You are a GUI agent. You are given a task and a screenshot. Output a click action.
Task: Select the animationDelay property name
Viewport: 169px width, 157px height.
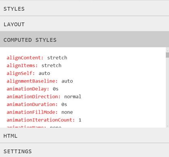28,89
